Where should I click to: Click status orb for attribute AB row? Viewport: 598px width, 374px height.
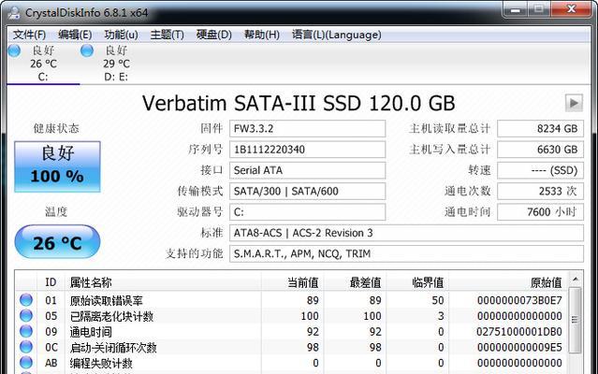(26, 362)
